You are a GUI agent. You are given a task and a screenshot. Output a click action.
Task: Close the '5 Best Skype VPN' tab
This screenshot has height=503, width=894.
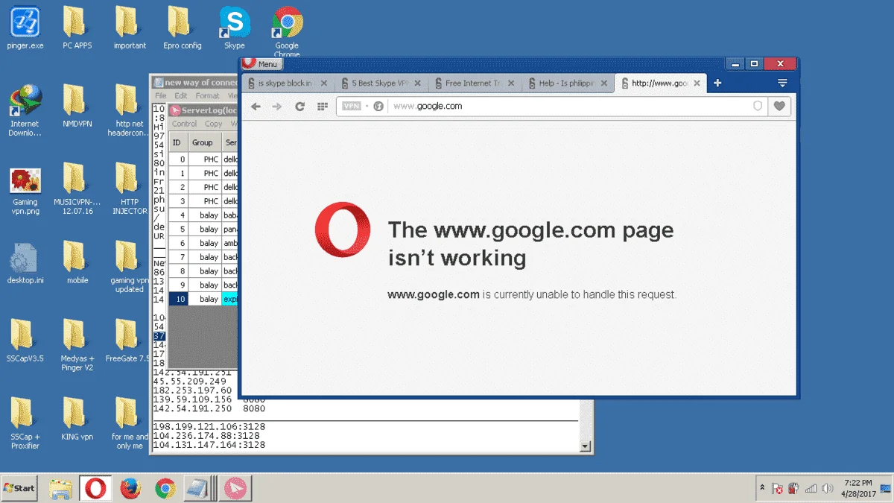coord(417,83)
